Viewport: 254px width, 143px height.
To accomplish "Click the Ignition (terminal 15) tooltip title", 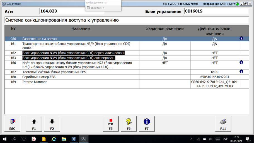I will click(96, 3).
